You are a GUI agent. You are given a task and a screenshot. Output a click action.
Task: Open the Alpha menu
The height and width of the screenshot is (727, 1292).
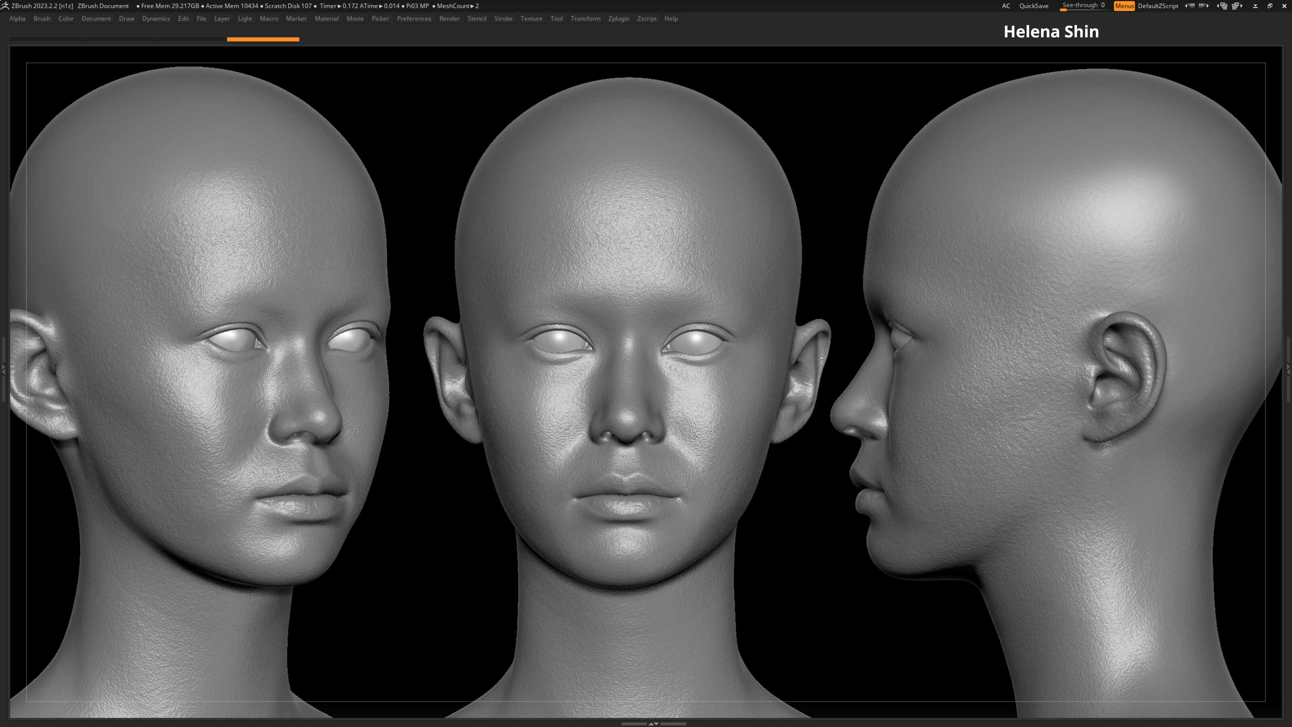pyautogui.click(x=17, y=19)
